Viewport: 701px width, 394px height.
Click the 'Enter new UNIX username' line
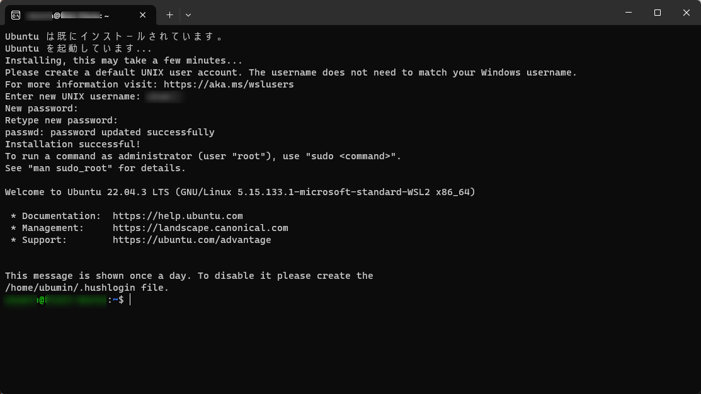coord(73,96)
